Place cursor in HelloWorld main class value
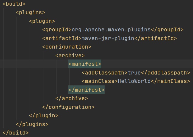The image size is (193, 137). click(134, 81)
